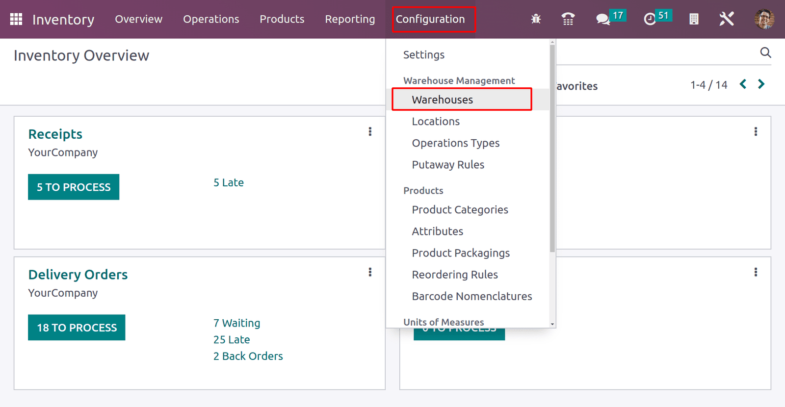The width and height of the screenshot is (785, 407).
Task: Open the 7 Waiting deliveries link
Action: (236, 323)
